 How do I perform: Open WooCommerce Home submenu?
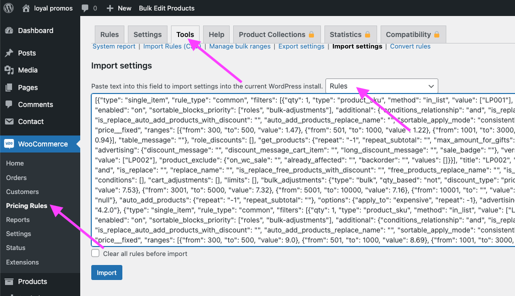pos(15,163)
